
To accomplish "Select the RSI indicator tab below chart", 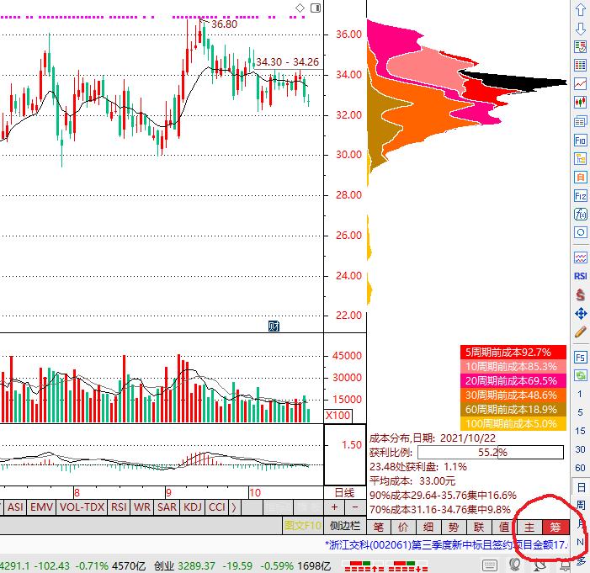I will (x=119, y=507).
